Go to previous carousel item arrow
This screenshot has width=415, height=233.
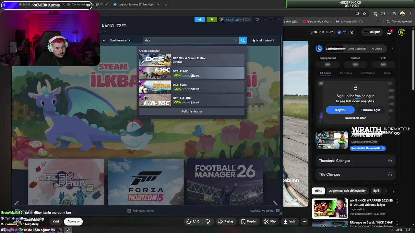pyautogui.click(x=16, y=203)
